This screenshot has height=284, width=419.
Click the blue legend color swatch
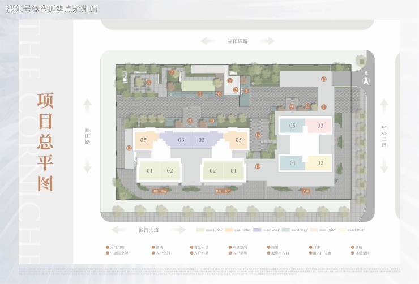coord(286,230)
